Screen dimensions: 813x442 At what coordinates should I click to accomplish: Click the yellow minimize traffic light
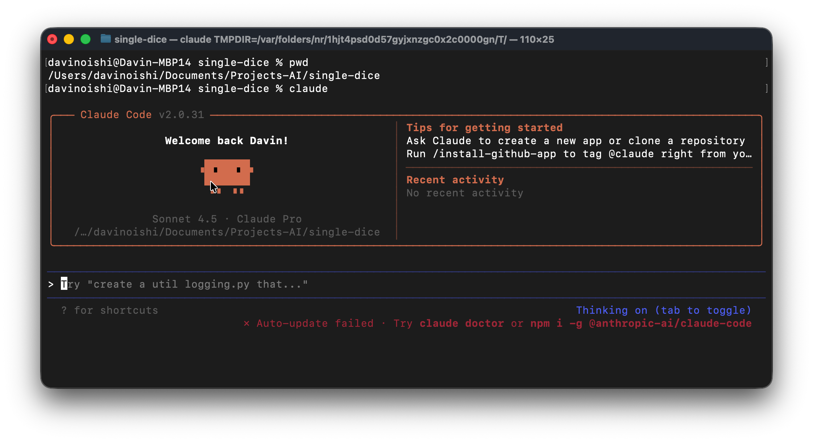tap(69, 39)
